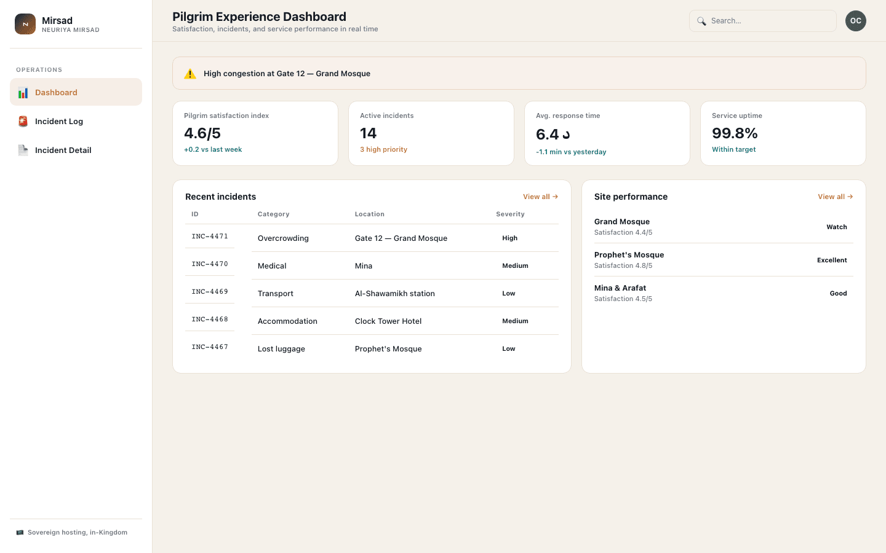
Task: Click the search magnifier icon
Action: (701, 21)
